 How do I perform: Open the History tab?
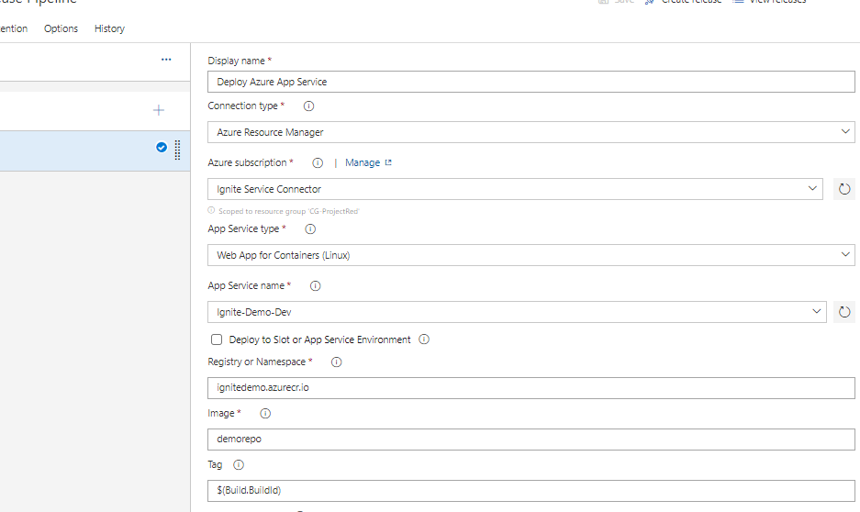click(x=110, y=28)
